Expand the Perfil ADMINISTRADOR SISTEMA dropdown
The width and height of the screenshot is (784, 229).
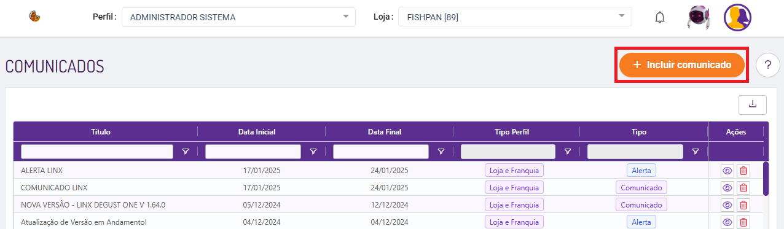[238, 17]
